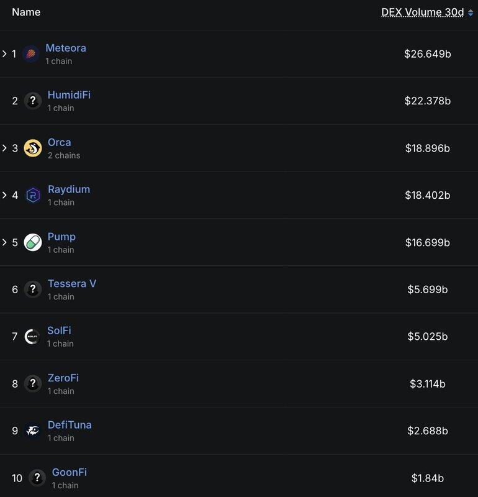Expand the Meteora row chevron
This screenshot has width=478, height=497.
coord(4,53)
